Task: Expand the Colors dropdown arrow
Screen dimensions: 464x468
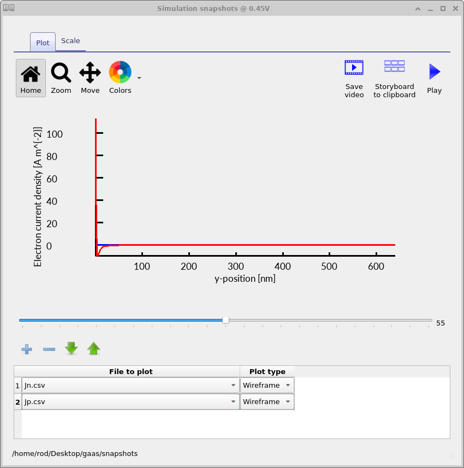Action: [x=139, y=78]
